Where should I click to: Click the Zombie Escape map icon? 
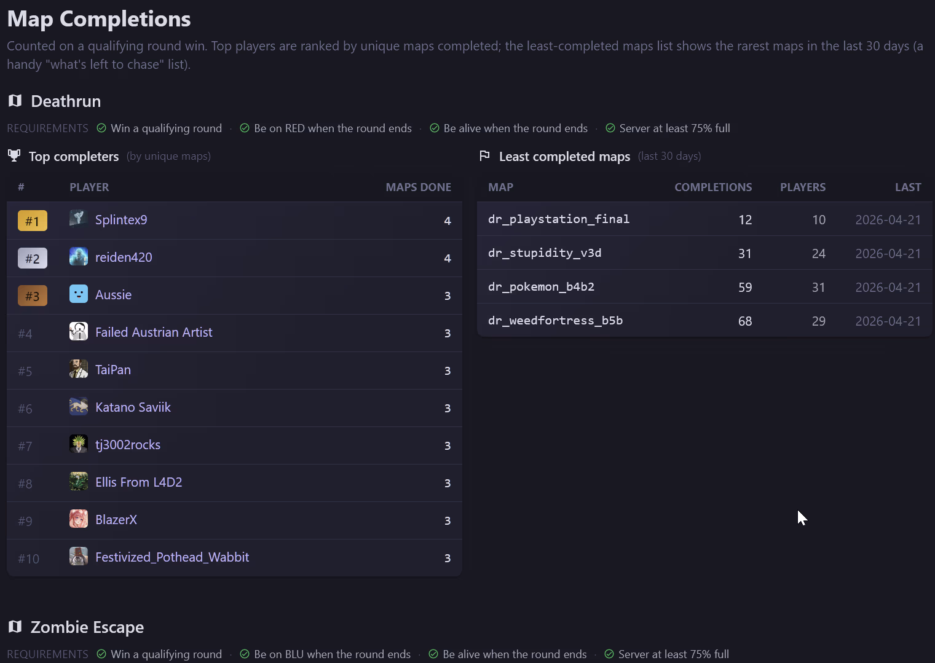[x=15, y=627]
